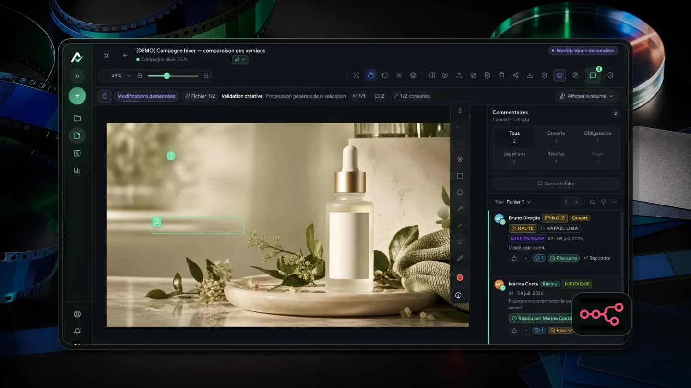The image size is (691, 388).
Task: Select the pin annotation tool
Action: [x=460, y=160]
